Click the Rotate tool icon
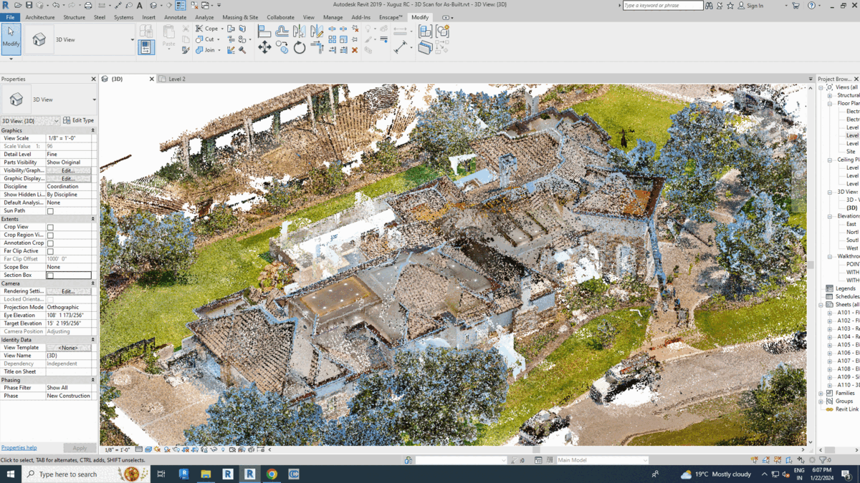This screenshot has height=483, width=860. click(x=300, y=48)
